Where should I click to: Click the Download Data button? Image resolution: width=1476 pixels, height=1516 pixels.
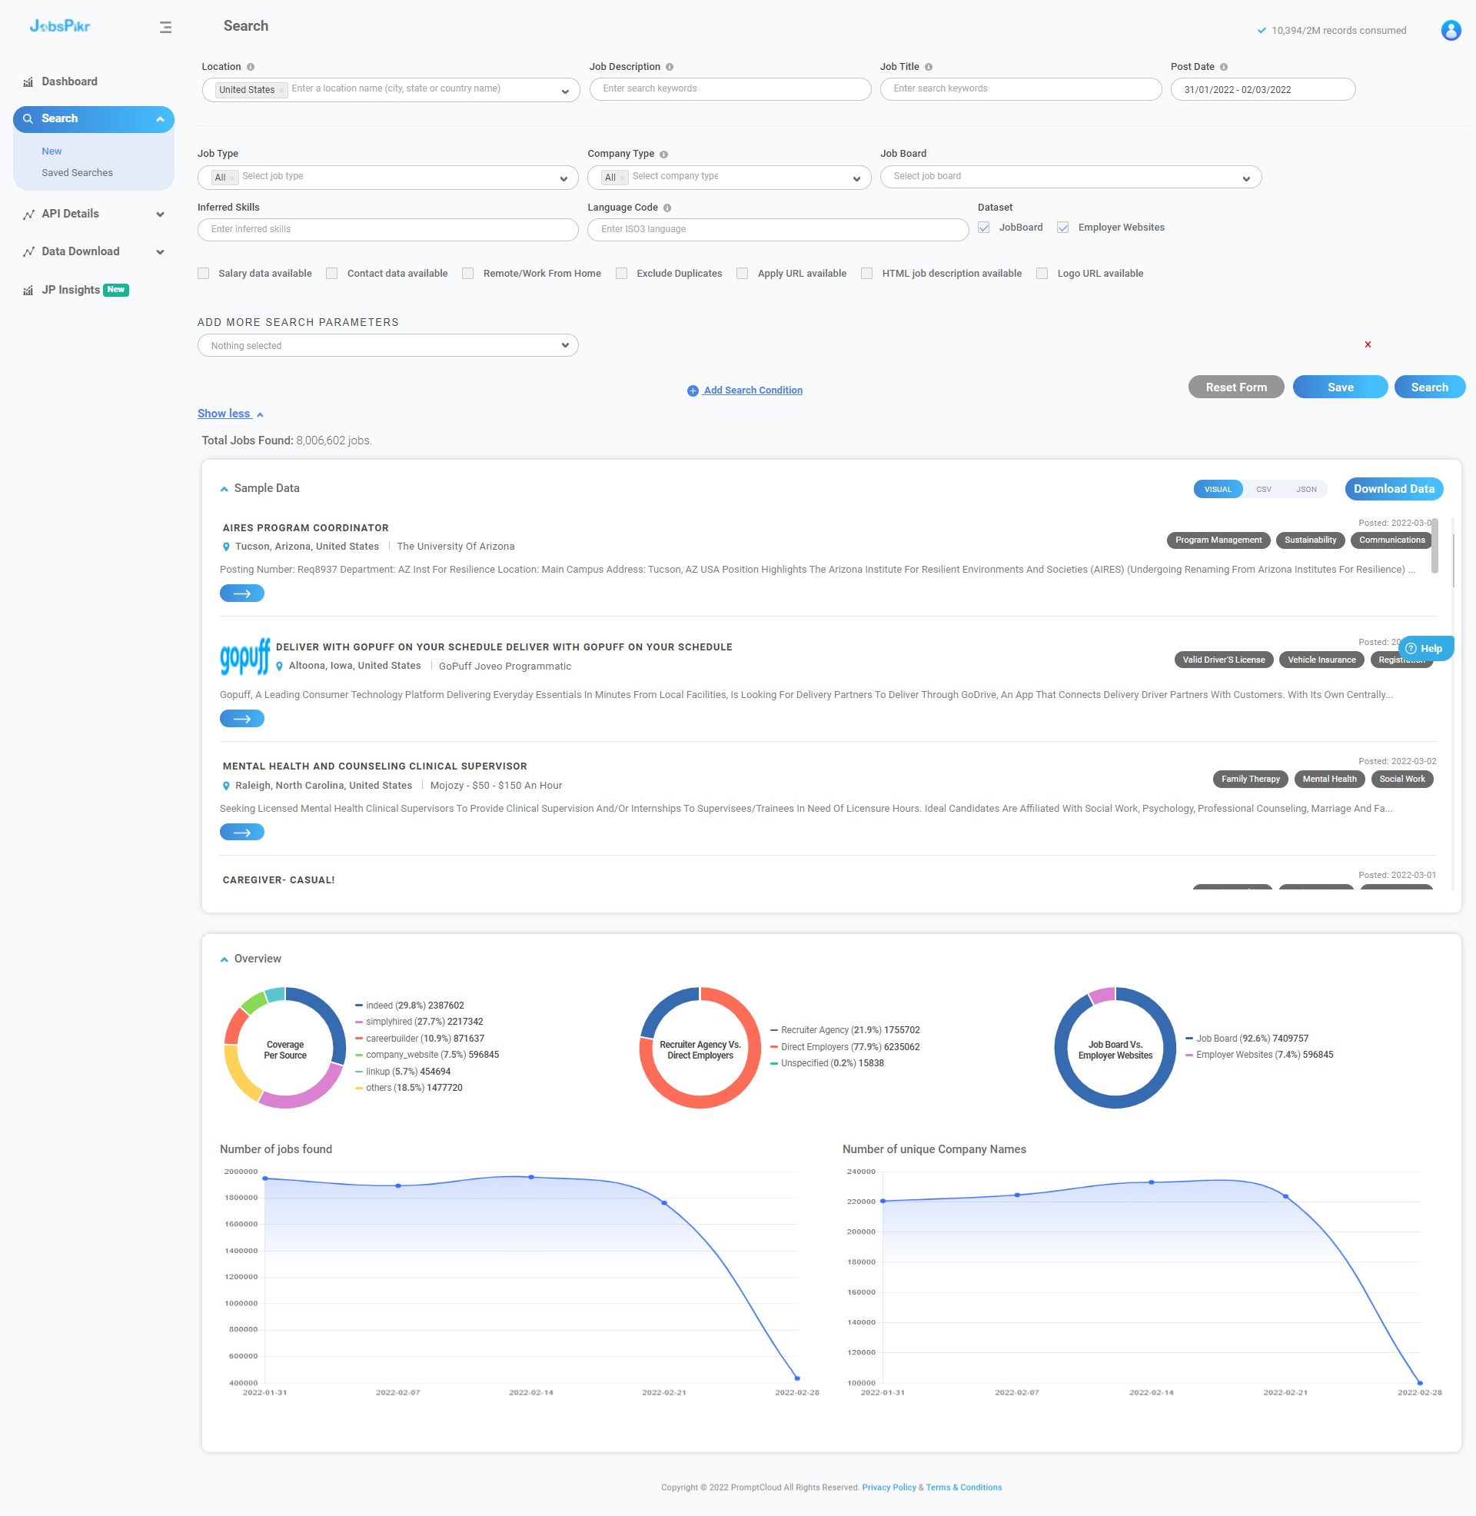(1394, 488)
